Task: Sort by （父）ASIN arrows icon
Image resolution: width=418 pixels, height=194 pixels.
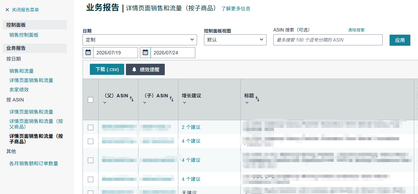Action: [132, 99]
